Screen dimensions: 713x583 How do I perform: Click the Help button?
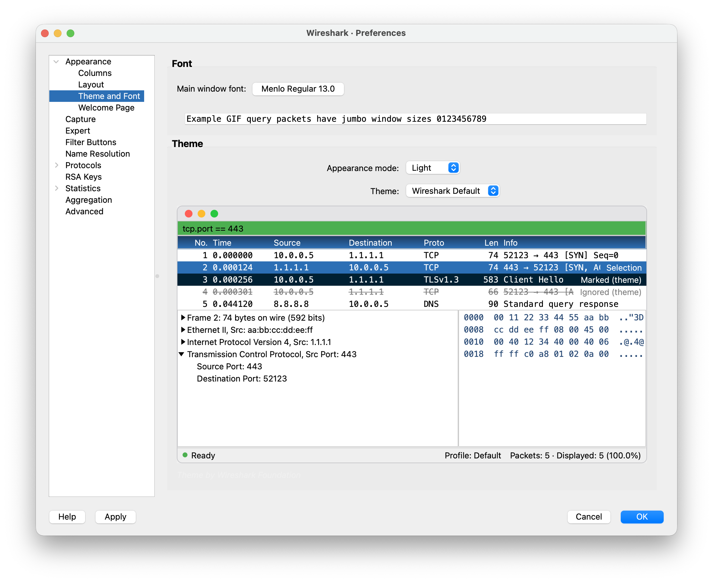point(67,517)
